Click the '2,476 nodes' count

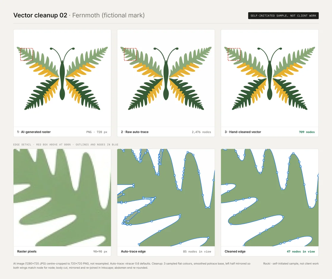pos(201,132)
